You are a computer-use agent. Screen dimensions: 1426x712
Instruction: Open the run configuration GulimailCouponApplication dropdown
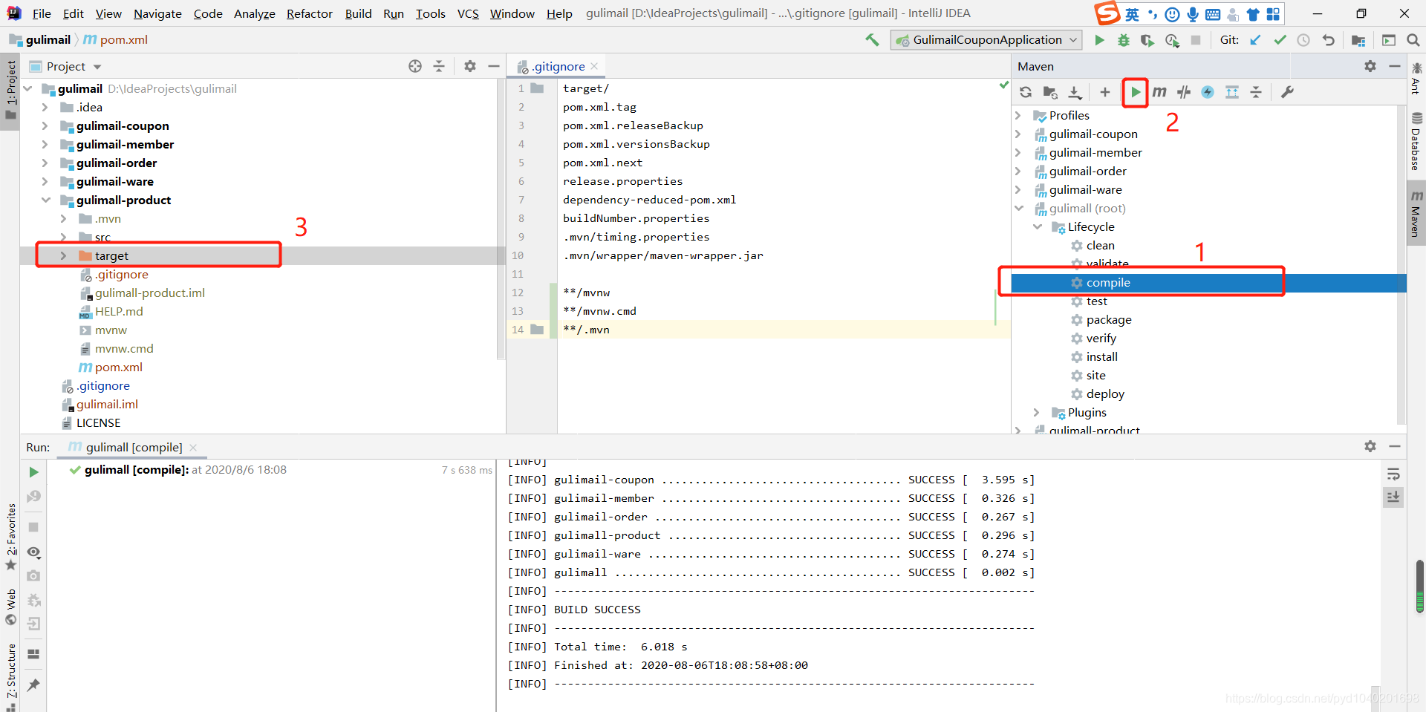click(x=986, y=40)
